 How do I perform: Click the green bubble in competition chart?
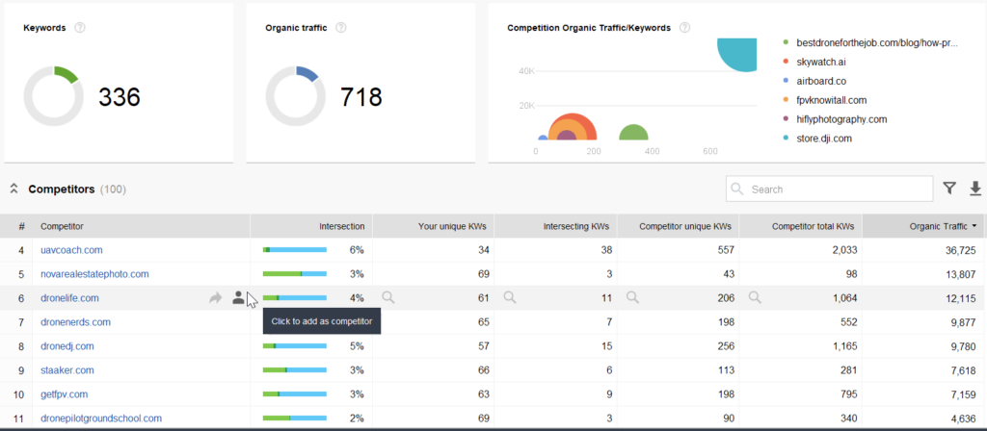[634, 133]
